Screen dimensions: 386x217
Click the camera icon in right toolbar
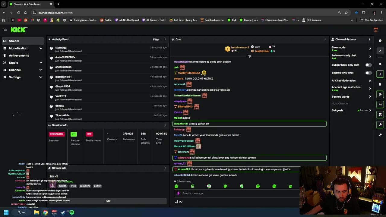(x=380, y=115)
